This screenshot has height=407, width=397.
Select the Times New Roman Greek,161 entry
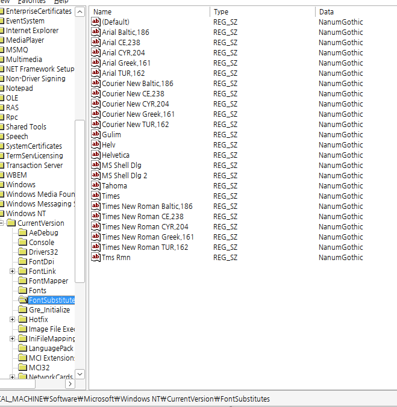[148, 237]
